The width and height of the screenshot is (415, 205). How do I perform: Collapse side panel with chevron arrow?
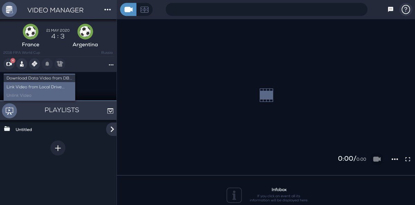point(112,129)
